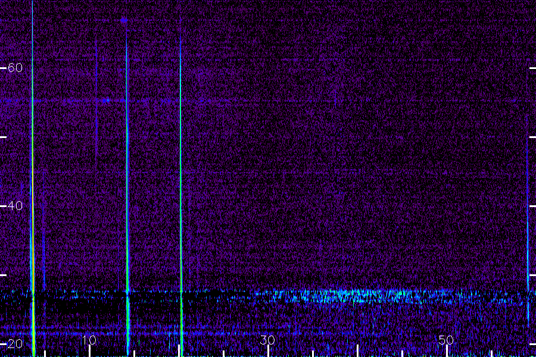Click the "40" label on the vertical axis

15,206
